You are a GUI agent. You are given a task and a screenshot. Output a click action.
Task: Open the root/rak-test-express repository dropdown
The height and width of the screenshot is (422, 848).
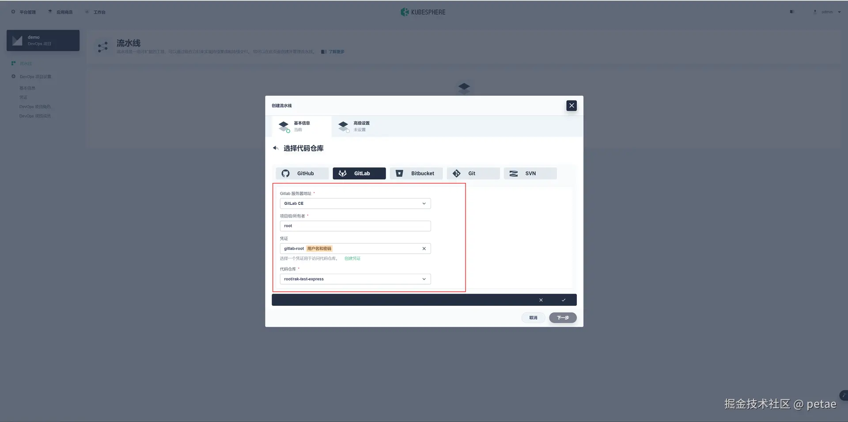click(x=355, y=279)
